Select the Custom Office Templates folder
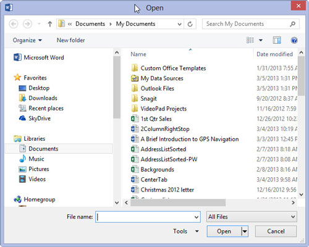This screenshot has width=309, height=247. point(169,68)
